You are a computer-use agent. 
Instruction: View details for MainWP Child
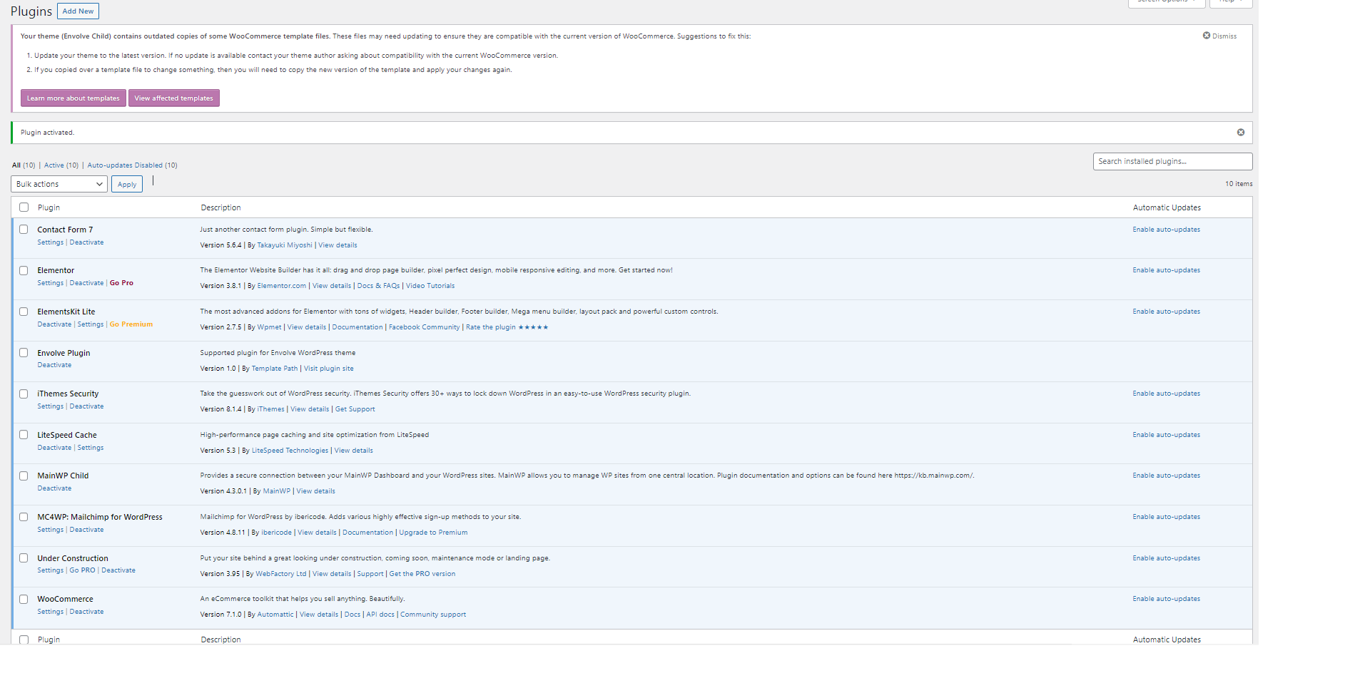(x=315, y=491)
